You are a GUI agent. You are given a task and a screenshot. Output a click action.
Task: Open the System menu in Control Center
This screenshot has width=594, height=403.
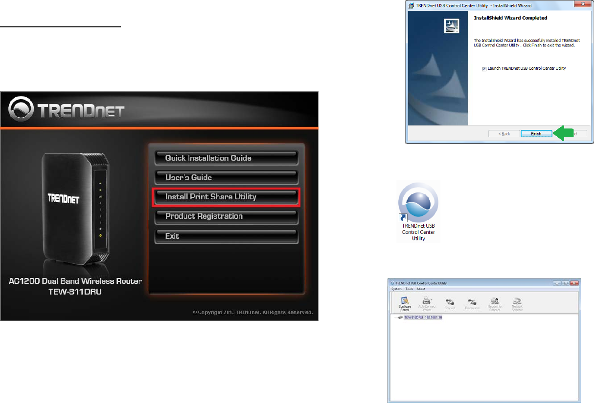[396, 289]
